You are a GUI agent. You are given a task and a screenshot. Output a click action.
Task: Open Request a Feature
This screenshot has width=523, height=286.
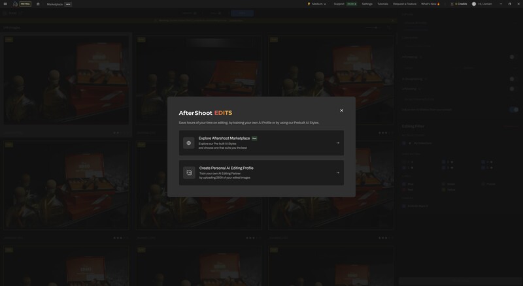point(405,4)
